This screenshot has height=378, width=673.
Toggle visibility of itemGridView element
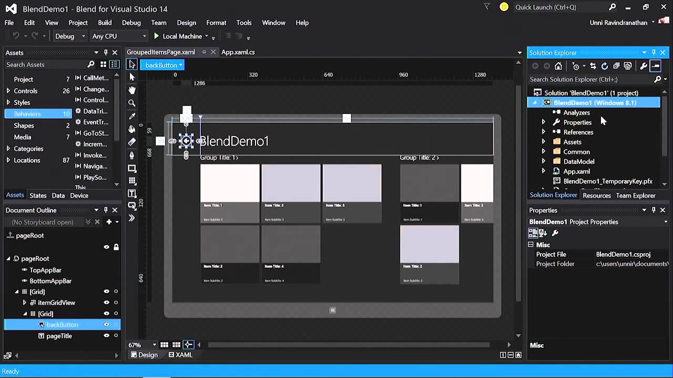coord(106,302)
